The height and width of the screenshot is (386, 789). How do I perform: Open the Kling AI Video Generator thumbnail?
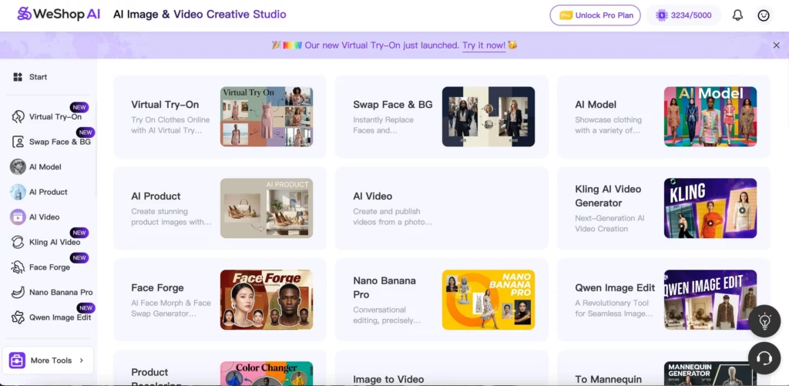coord(710,208)
